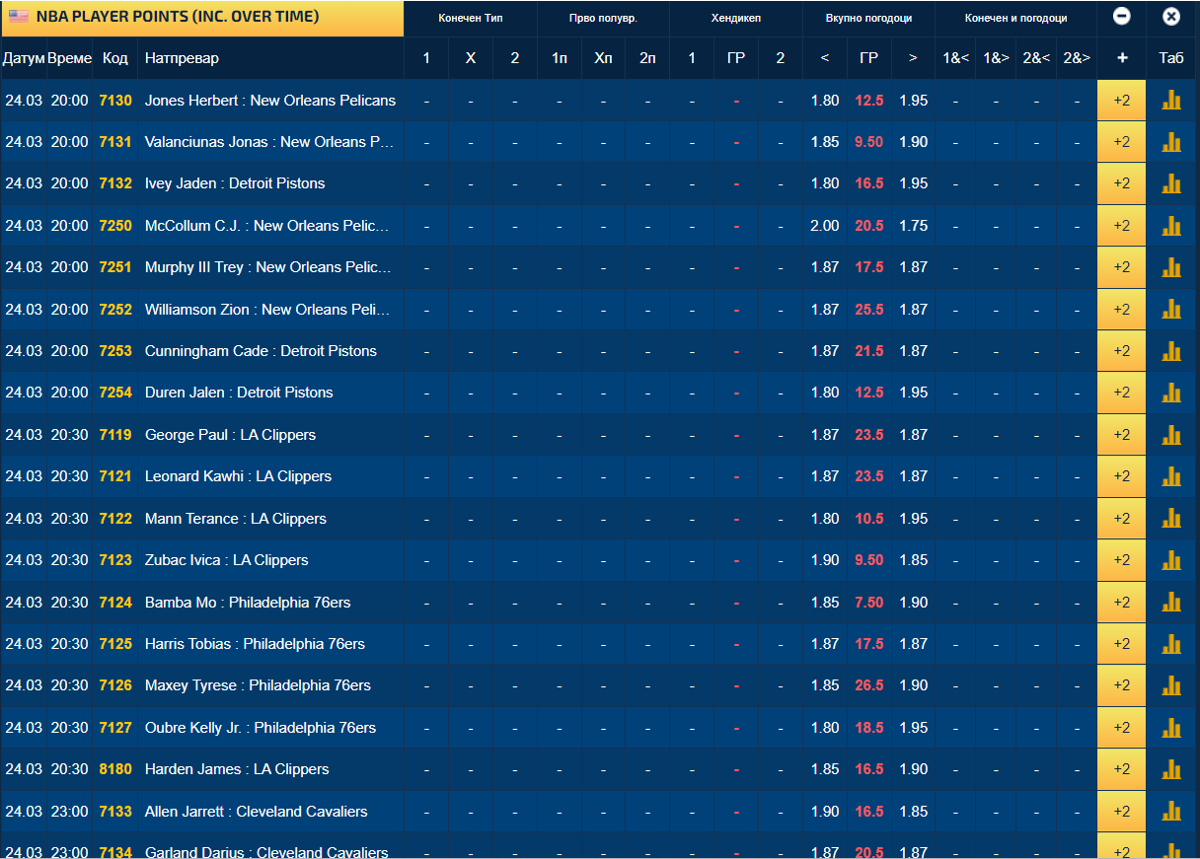Expand +2 more bets for McCollum C.J.
The width and height of the screenshot is (1200, 859).
click(1121, 226)
